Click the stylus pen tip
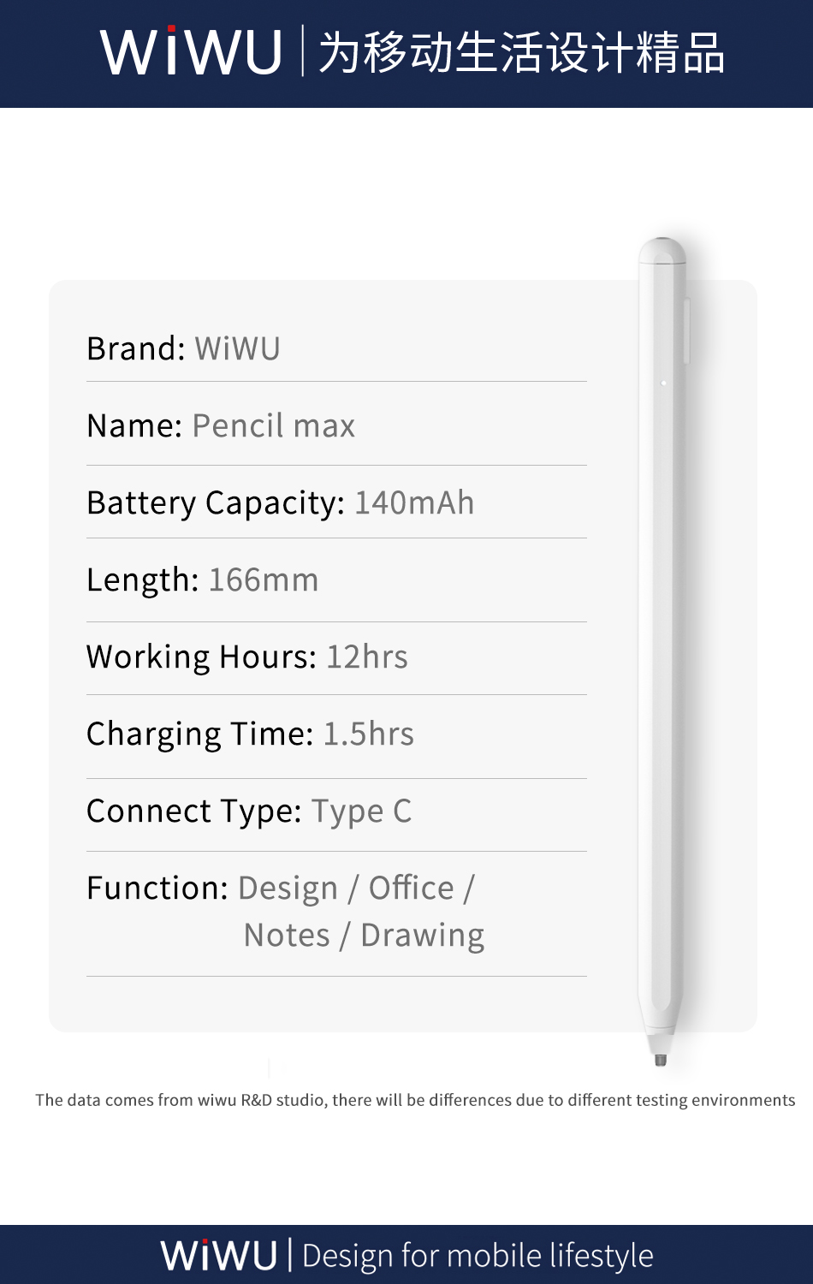The image size is (813, 1284). (660, 1059)
